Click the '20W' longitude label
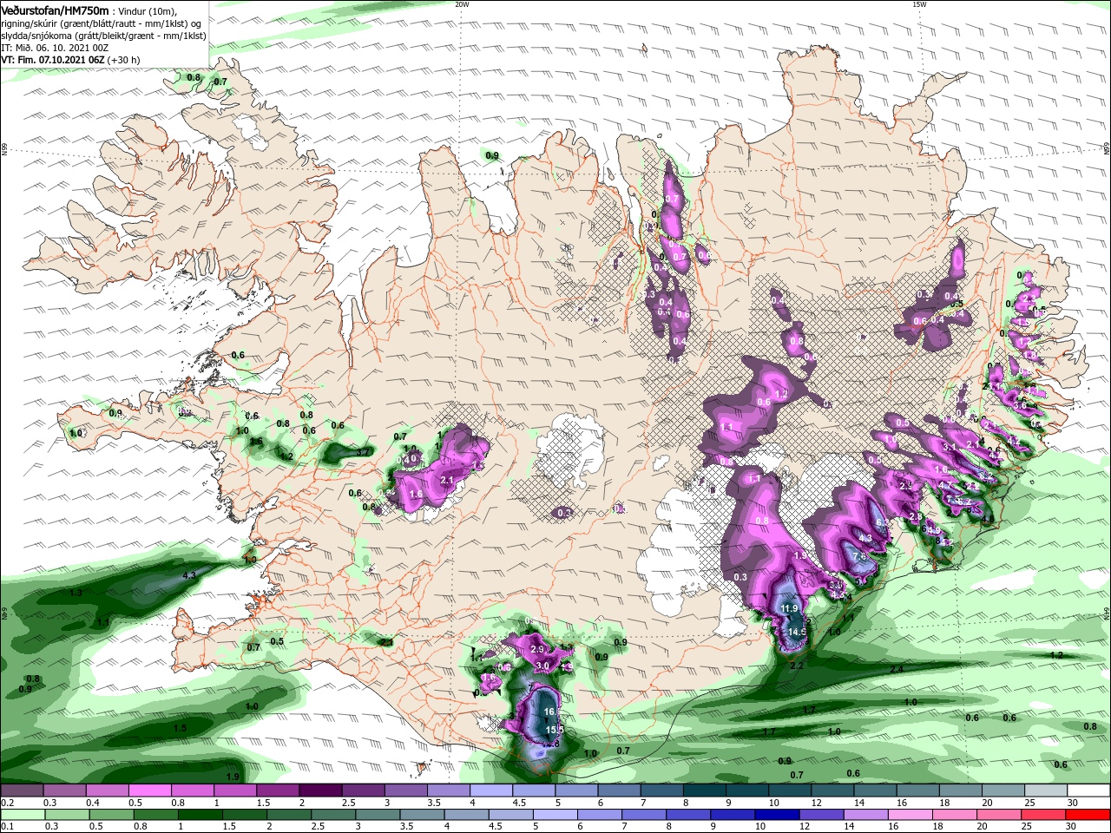This screenshot has width=1111, height=833. pos(462,4)
